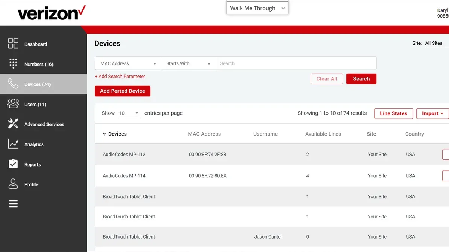Go to Users (11) section
Viewport: 449px width, 252px height.
point(35,105)
